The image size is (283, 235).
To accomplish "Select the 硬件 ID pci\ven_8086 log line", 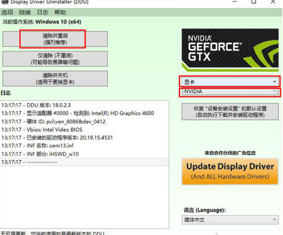I will pos(84,122).
